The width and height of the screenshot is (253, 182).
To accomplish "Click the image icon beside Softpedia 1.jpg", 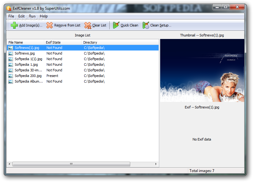I will (11, 65).
